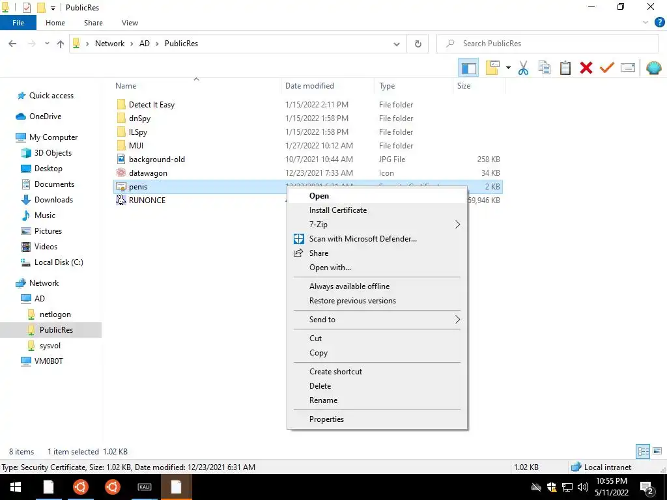Click inside the Search PublicRes box
This screenshot has height=500, width=667.
[x=548, y=44]
